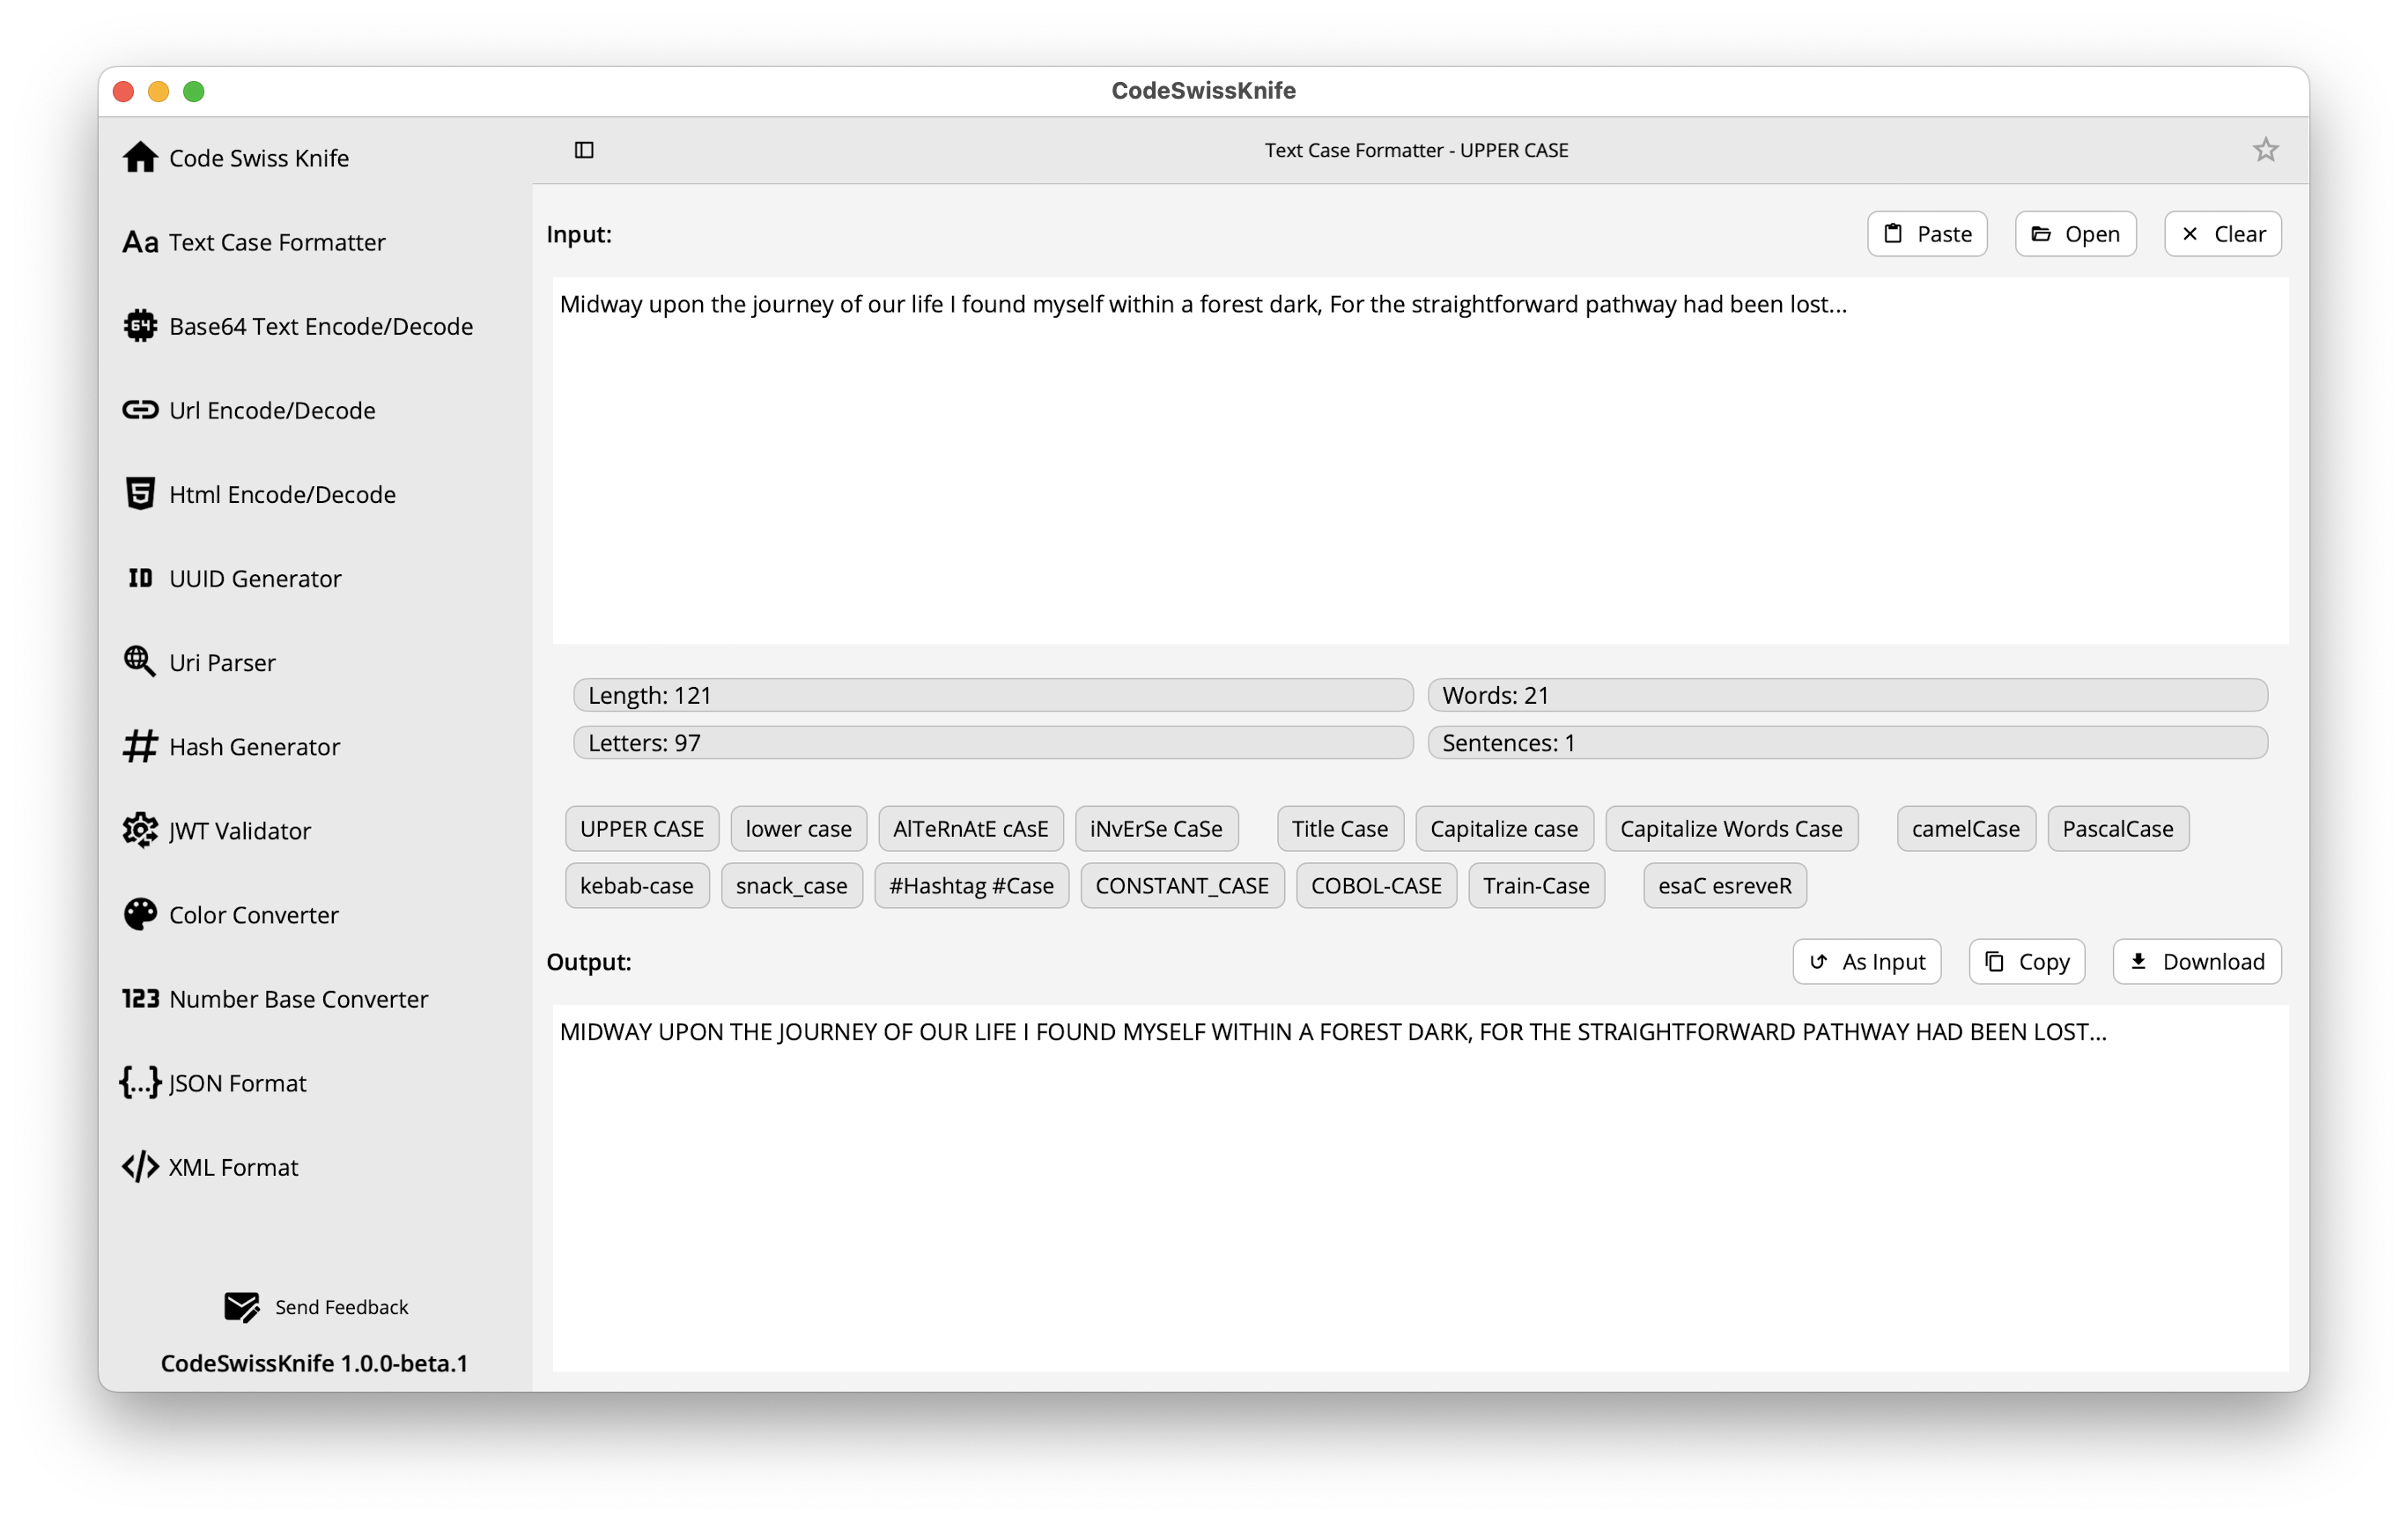Open Text Case Formatter from sidebar
The image size is (2408, 1522).
277,242
